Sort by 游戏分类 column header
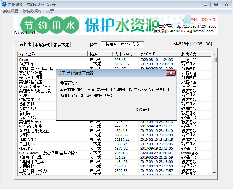 pos(195,54)
